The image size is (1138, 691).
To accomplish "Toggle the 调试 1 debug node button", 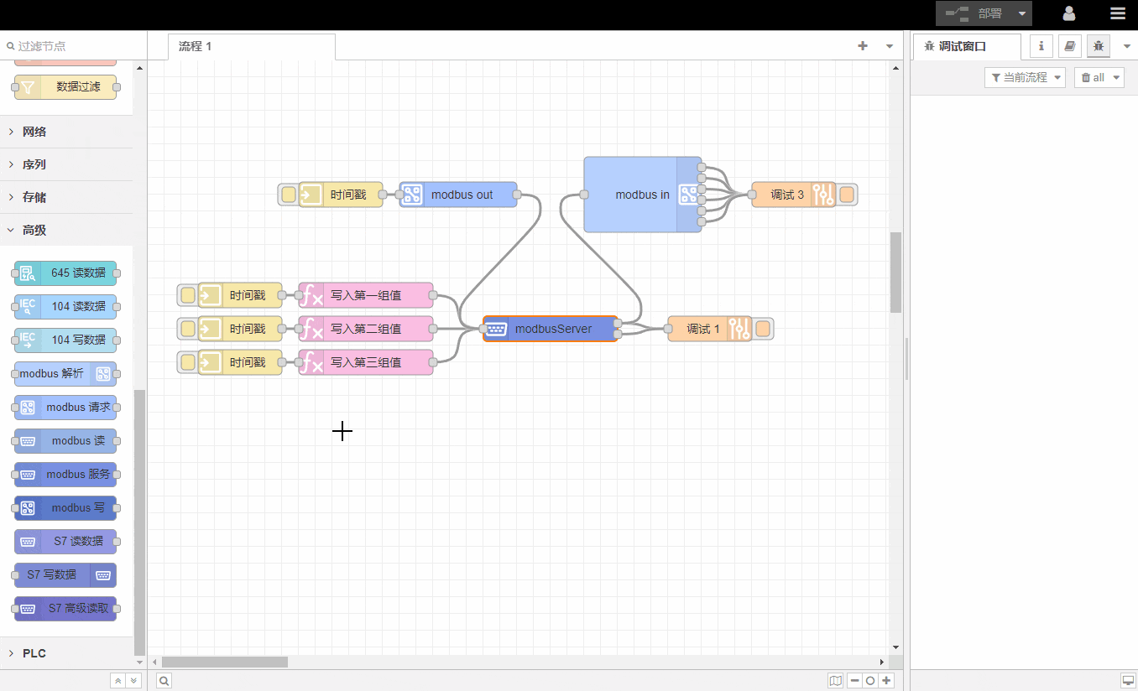I will pos(763,329).
